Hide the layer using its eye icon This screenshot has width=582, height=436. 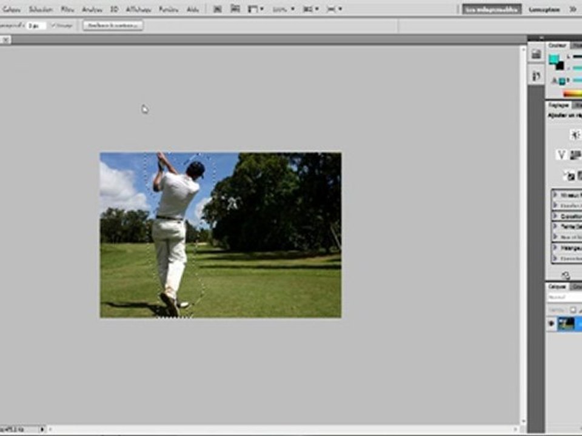[x=552, y=324]
